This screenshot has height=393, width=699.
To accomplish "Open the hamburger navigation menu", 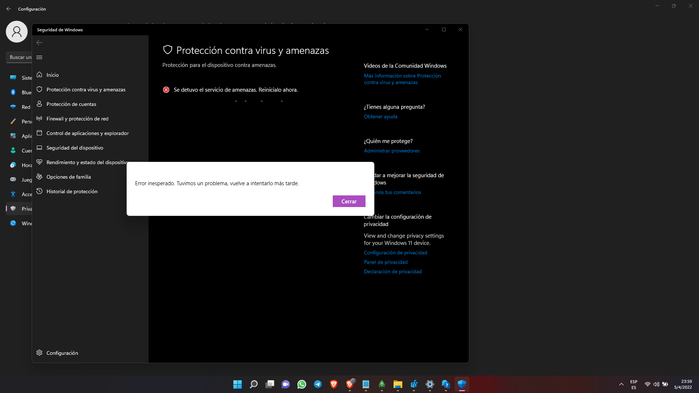I will (39, 57).
